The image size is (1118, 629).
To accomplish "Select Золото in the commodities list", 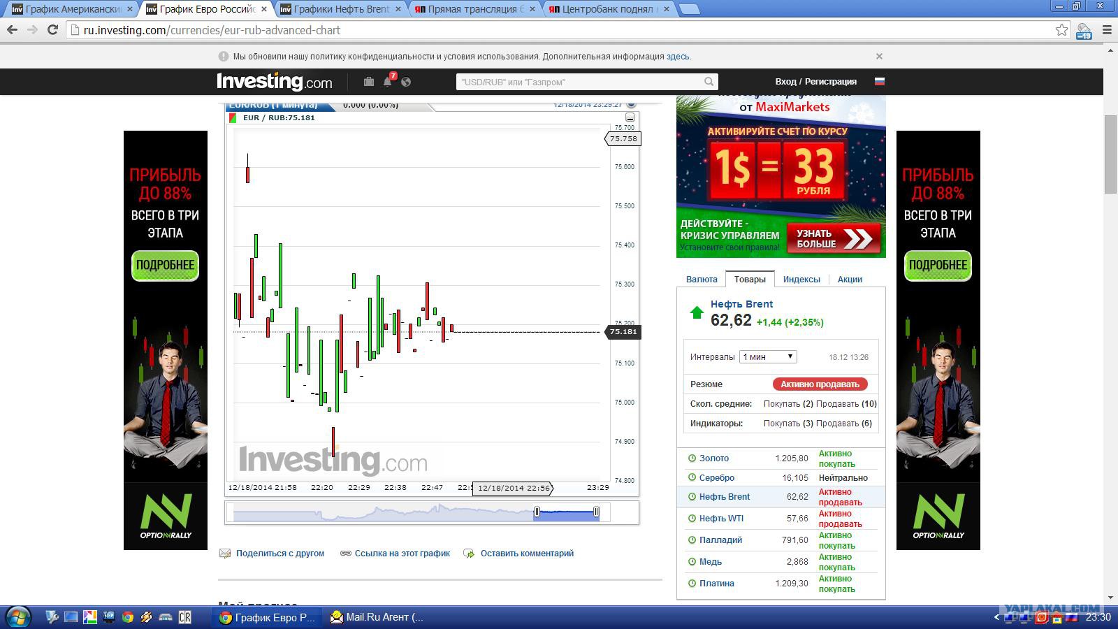I will click(x=714, y=458).
